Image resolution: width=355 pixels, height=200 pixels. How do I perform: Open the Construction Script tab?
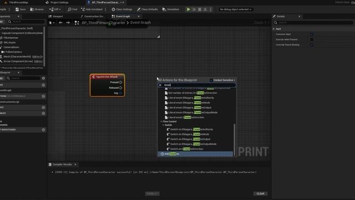(x=92, y=16)
